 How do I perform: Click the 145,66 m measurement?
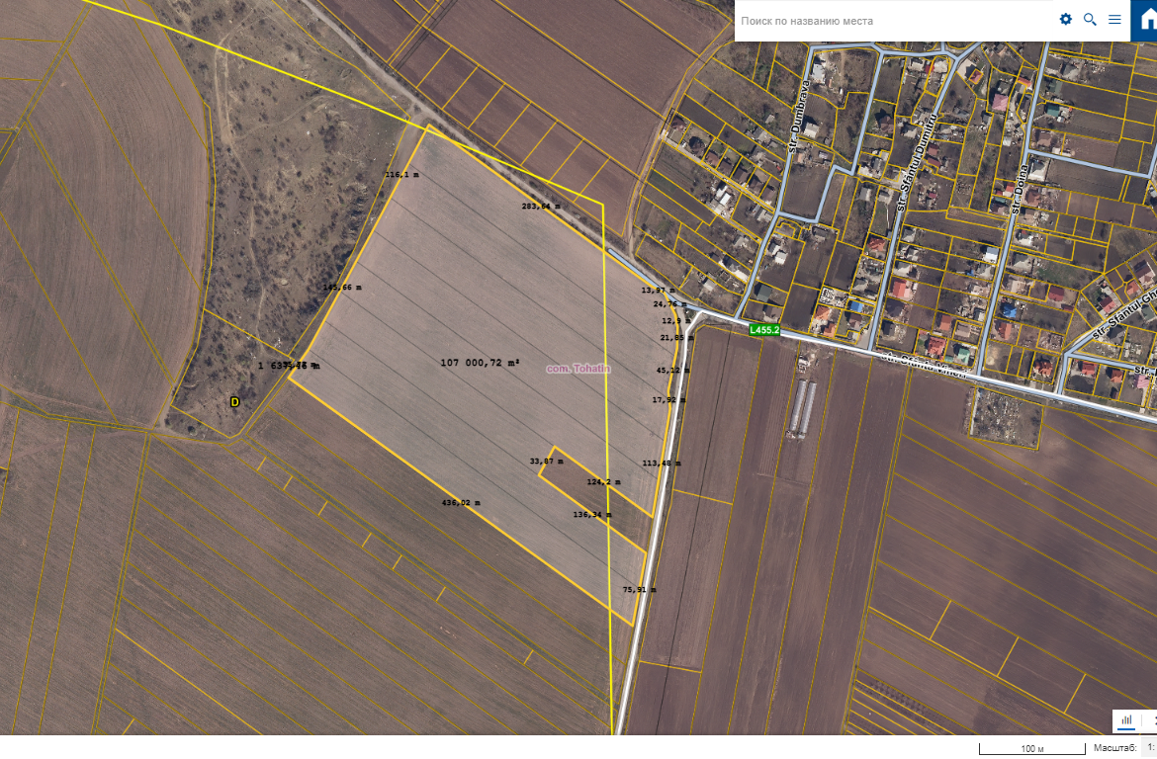[x=342, y=287]
